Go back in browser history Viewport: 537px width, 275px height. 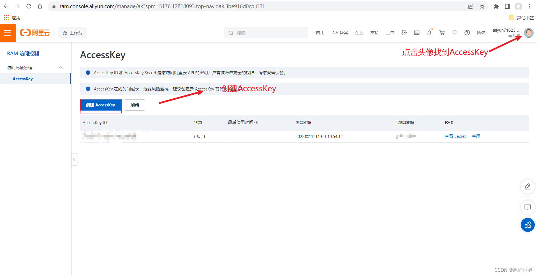coord(6,6)
